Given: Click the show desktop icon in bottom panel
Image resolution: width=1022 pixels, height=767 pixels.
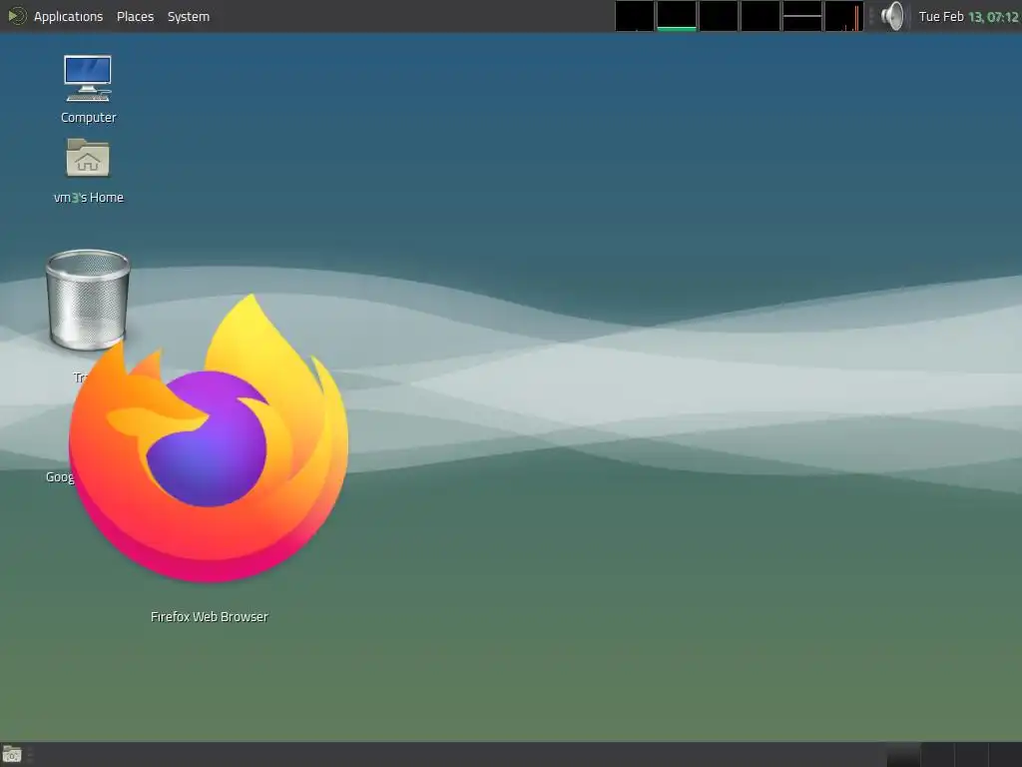Looking at the screenshot, I should [12, 755].
